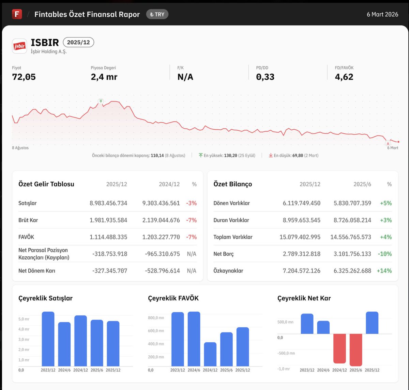Click the 8 Ağustos chart start label
Image resolution: width=409 pixels, height=390 pixels.
20,148
